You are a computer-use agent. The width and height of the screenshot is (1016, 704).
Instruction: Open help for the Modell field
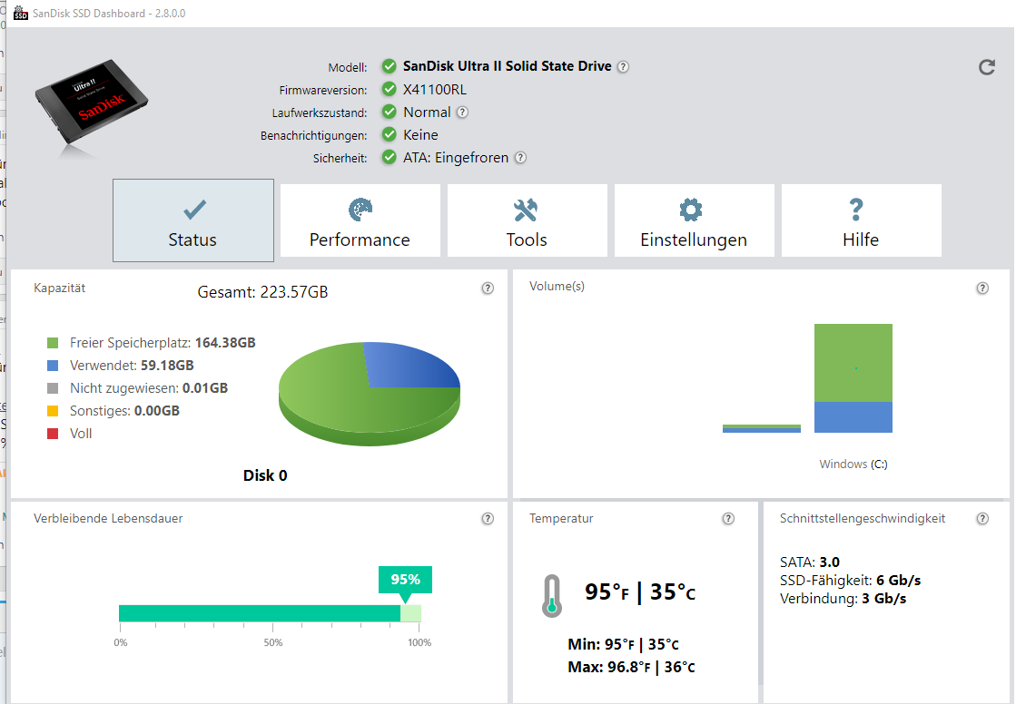pos(623,67)
